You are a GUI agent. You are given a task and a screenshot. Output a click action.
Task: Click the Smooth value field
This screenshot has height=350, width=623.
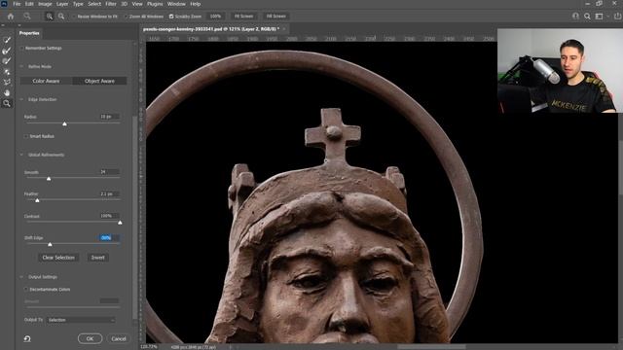click(109, 172)
